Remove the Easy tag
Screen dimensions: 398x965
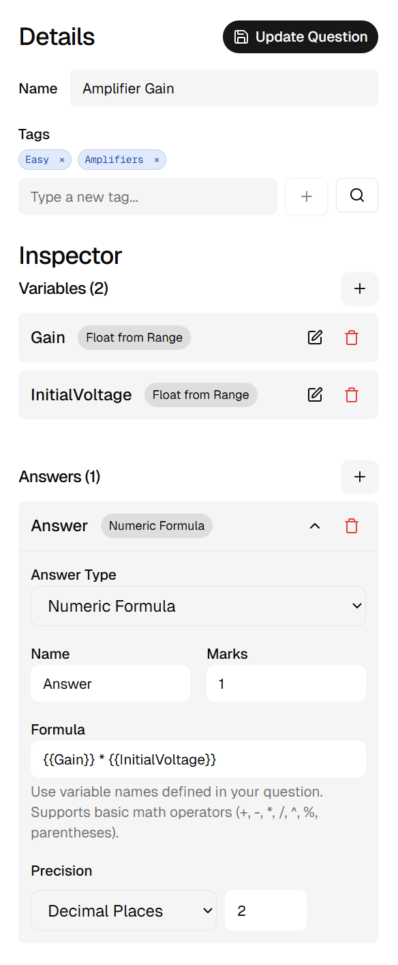point(61,159)
